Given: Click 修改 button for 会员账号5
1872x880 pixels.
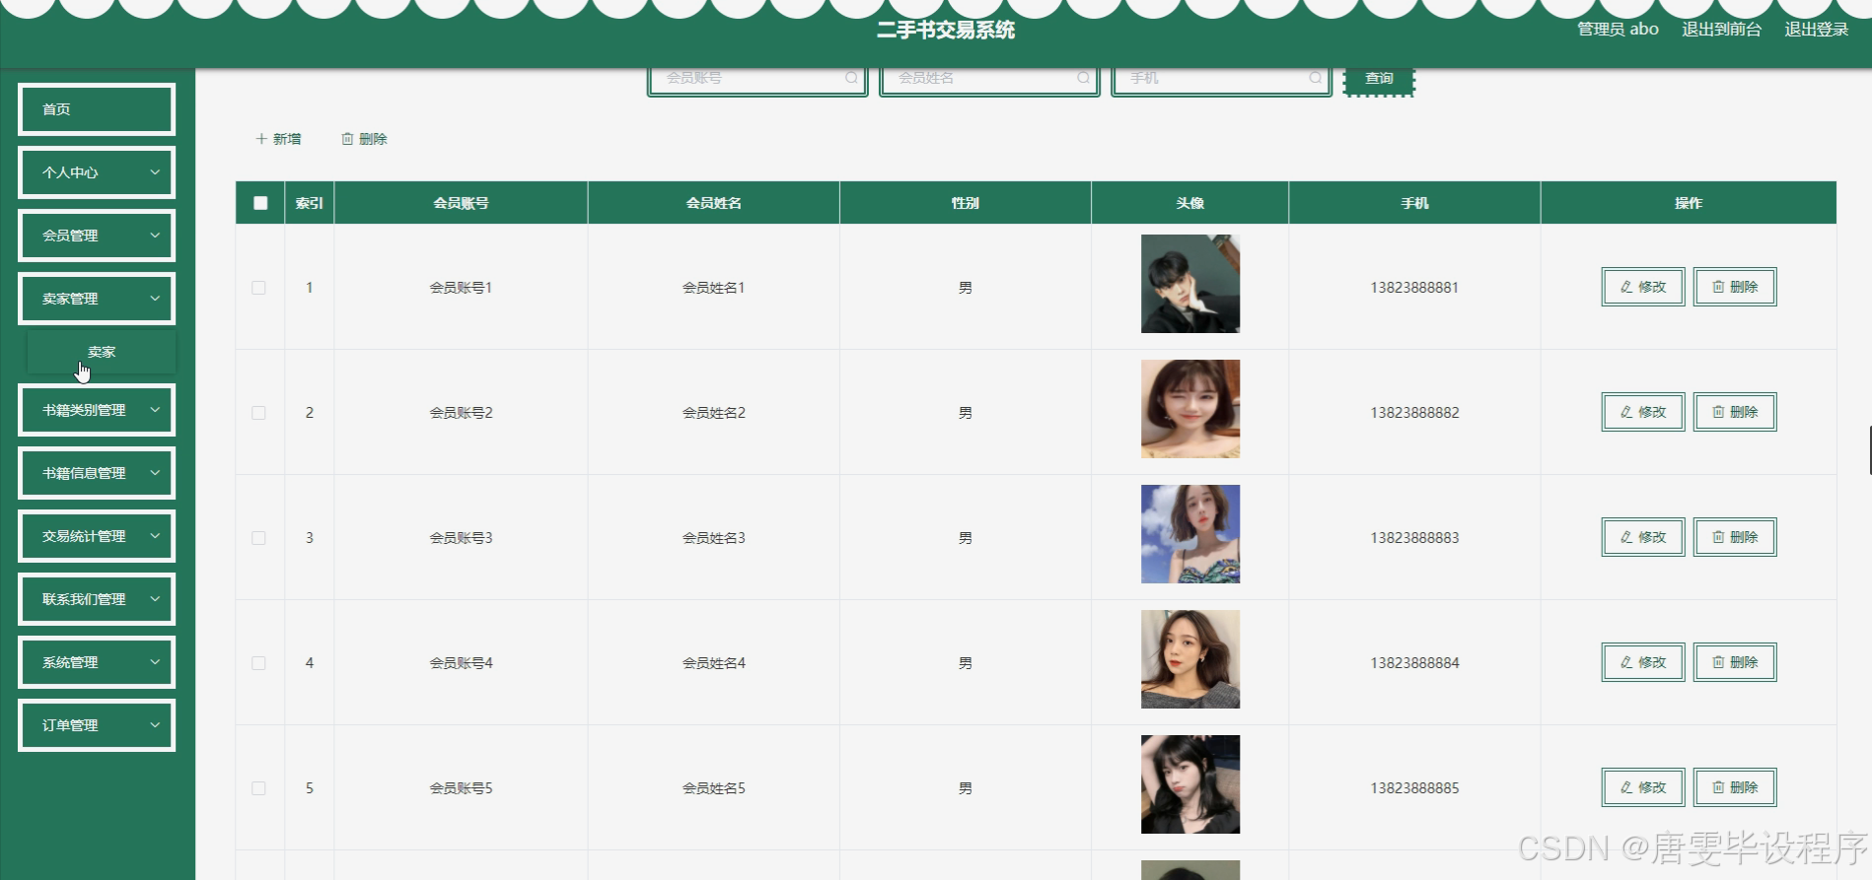Looking at the screenshot, I should click(x=1643, y=787).
